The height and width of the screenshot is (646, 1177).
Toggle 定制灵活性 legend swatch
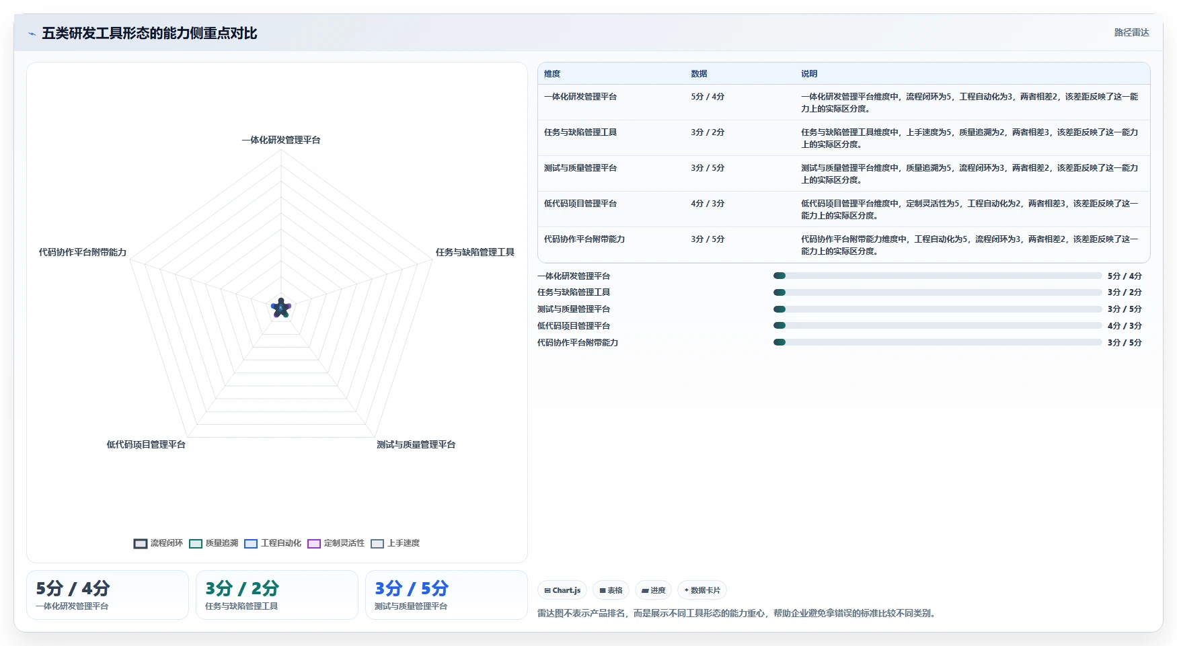(x=314, y=544)
